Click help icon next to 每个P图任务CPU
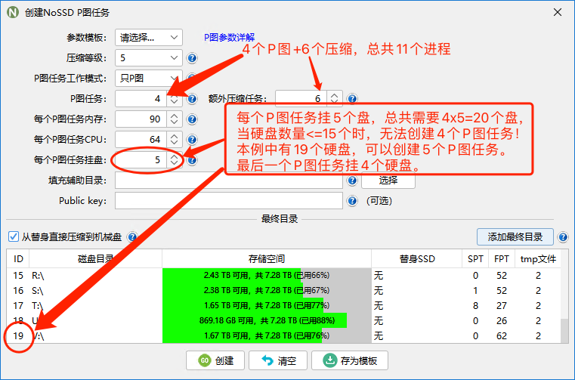The height and width of the screenshot is (380, 575). tap(192, 140)
